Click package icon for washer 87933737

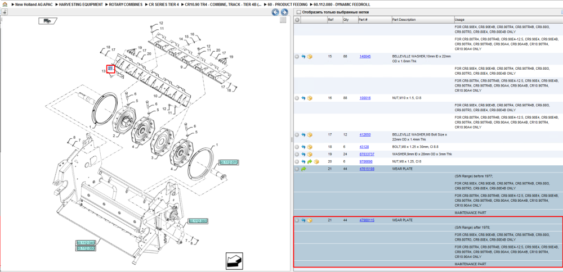[x=310, y=154]
